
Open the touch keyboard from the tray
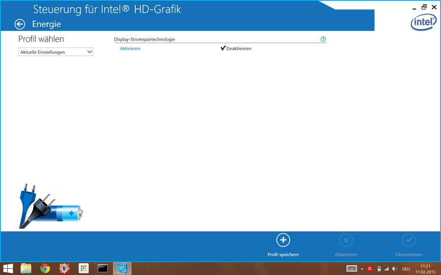pyautogui.click(x=351, y=269)
